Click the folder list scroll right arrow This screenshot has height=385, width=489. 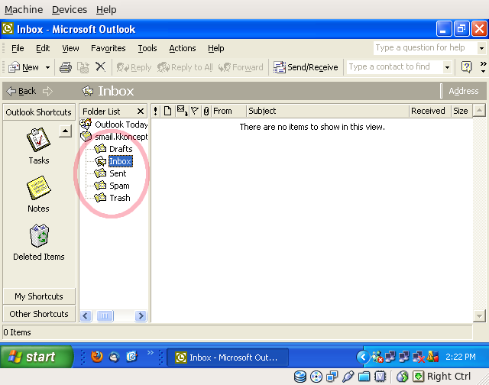coord(141,315)
